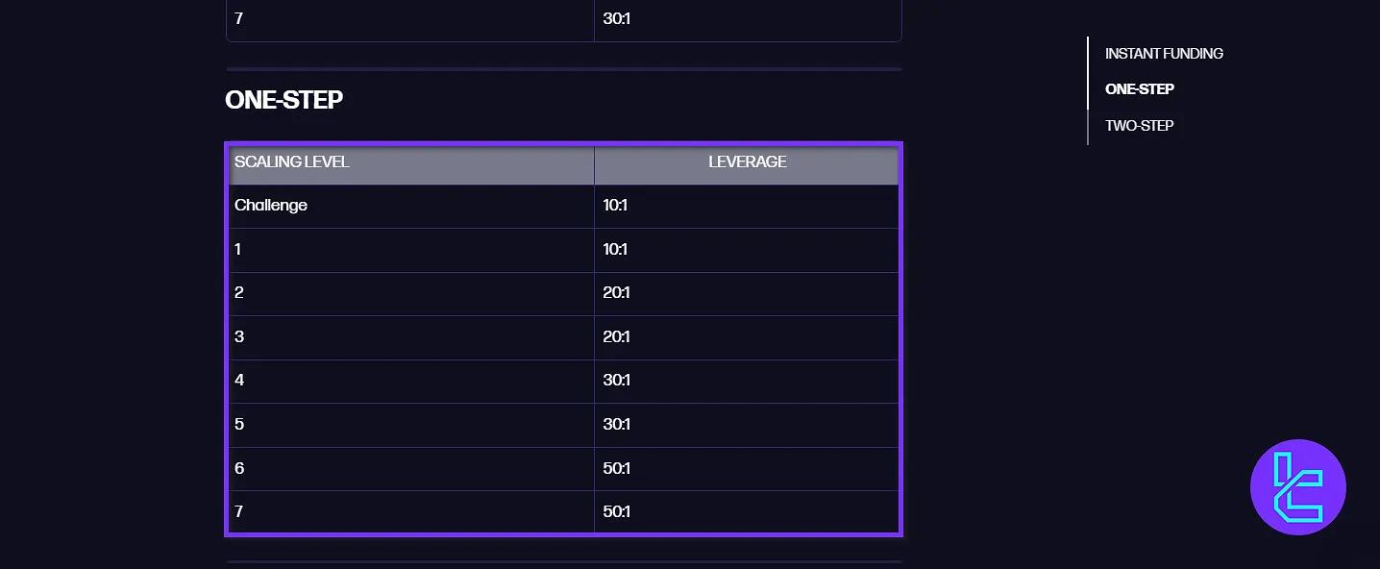This screenshot has width=1380, height=569.
Task: Click the SCALING LEVEL column header
Action: (292, 162)
